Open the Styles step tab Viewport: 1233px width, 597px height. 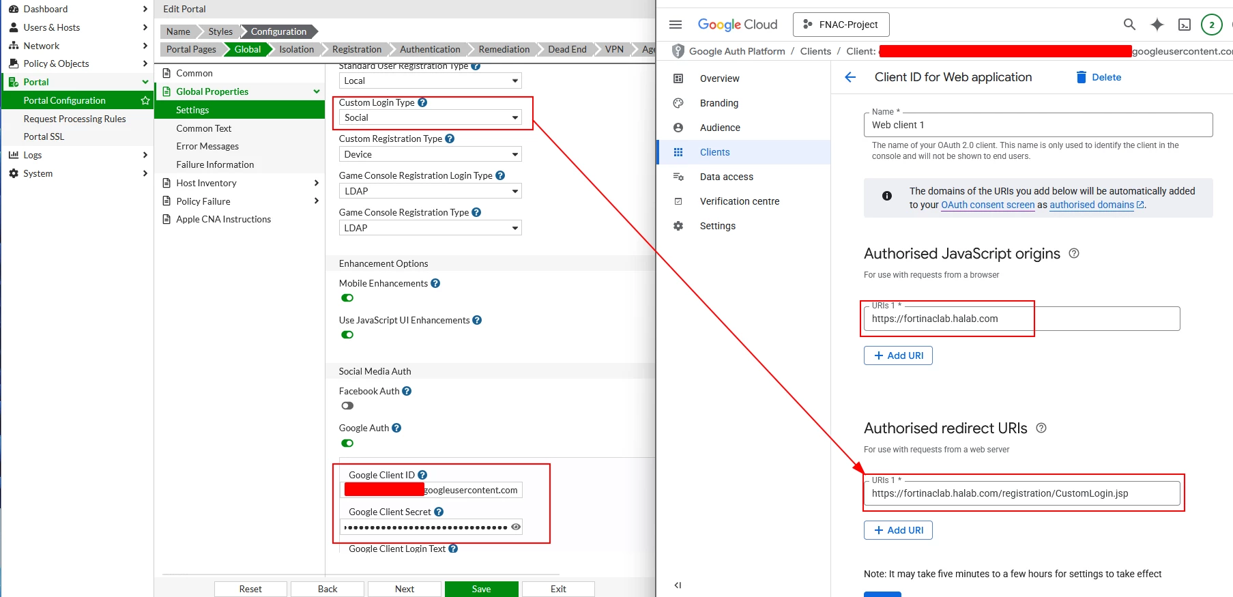tap(220, 31)
